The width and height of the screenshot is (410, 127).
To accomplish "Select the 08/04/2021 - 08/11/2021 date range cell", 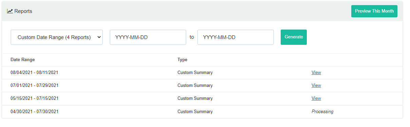I will (35, 73).
